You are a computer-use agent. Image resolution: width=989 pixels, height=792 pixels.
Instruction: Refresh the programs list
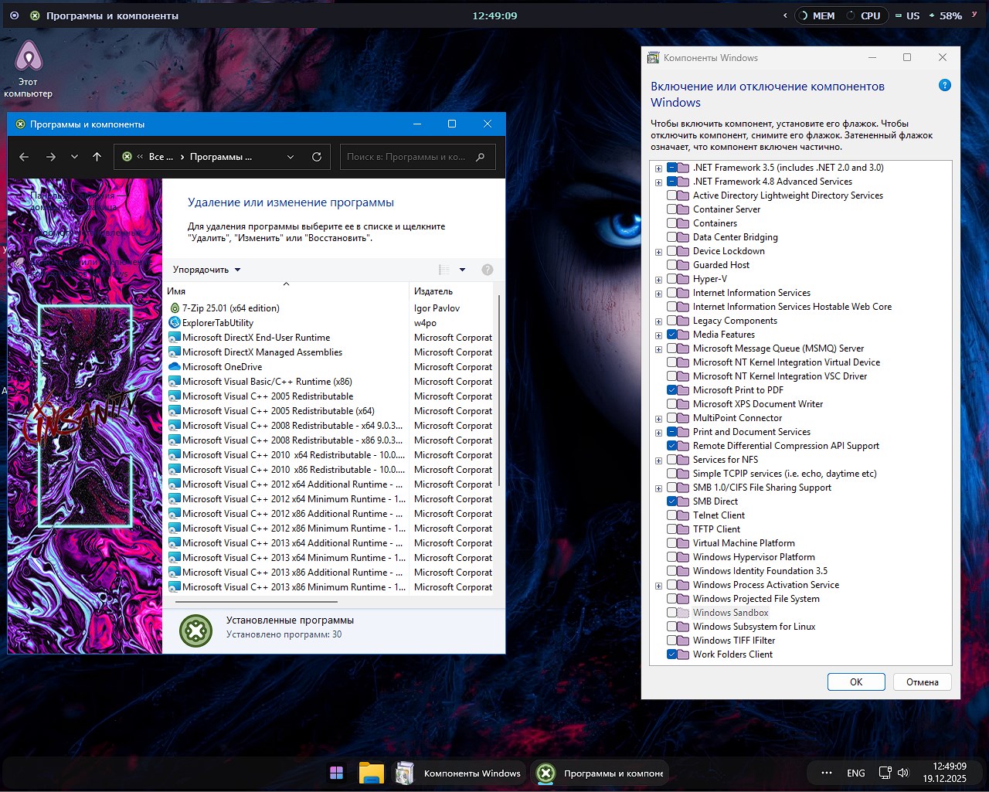pos(317,156)
